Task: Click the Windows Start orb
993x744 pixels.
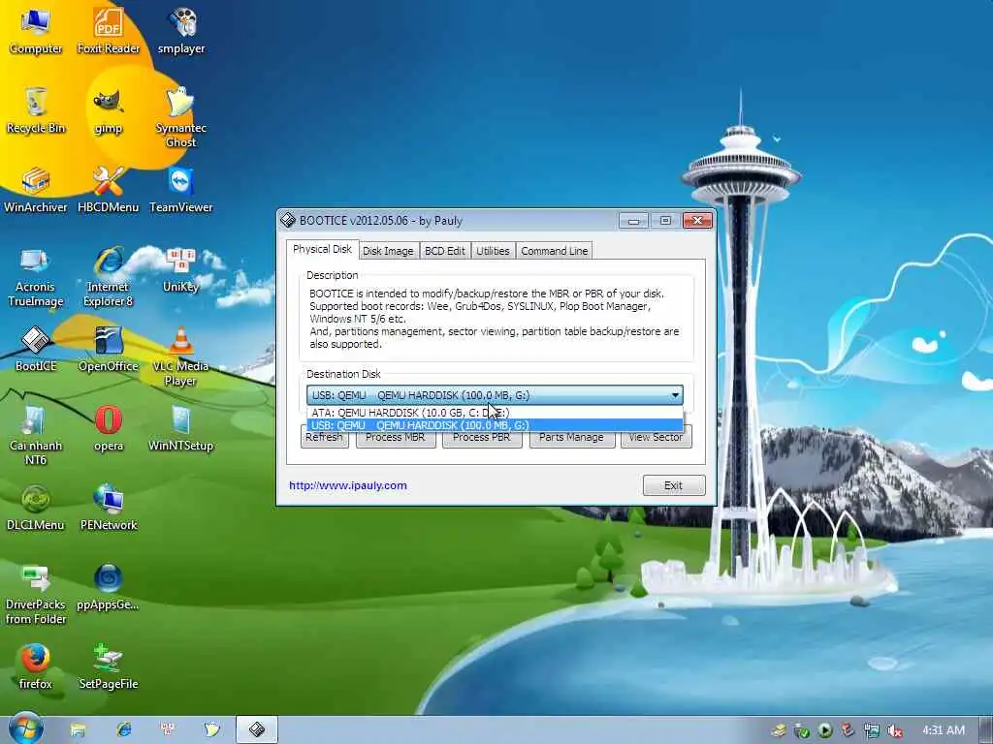Action: [26, 728]
